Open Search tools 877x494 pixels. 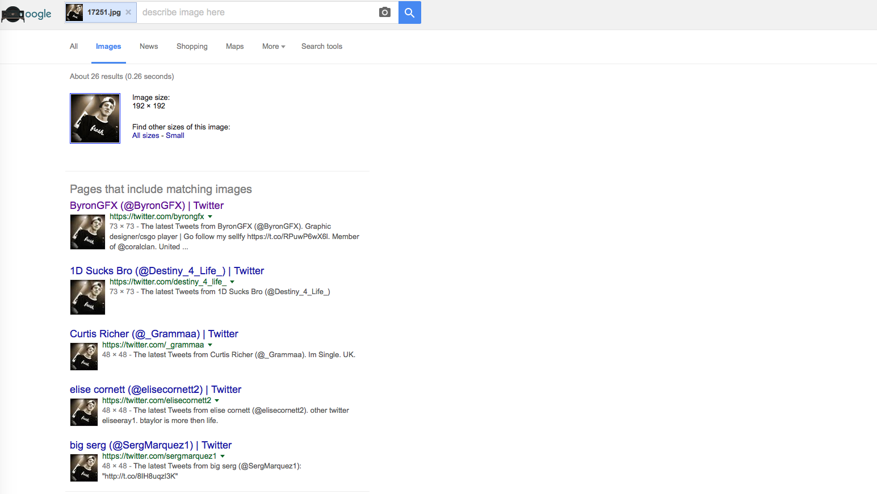pyautogui.click(x=322, y=47)
